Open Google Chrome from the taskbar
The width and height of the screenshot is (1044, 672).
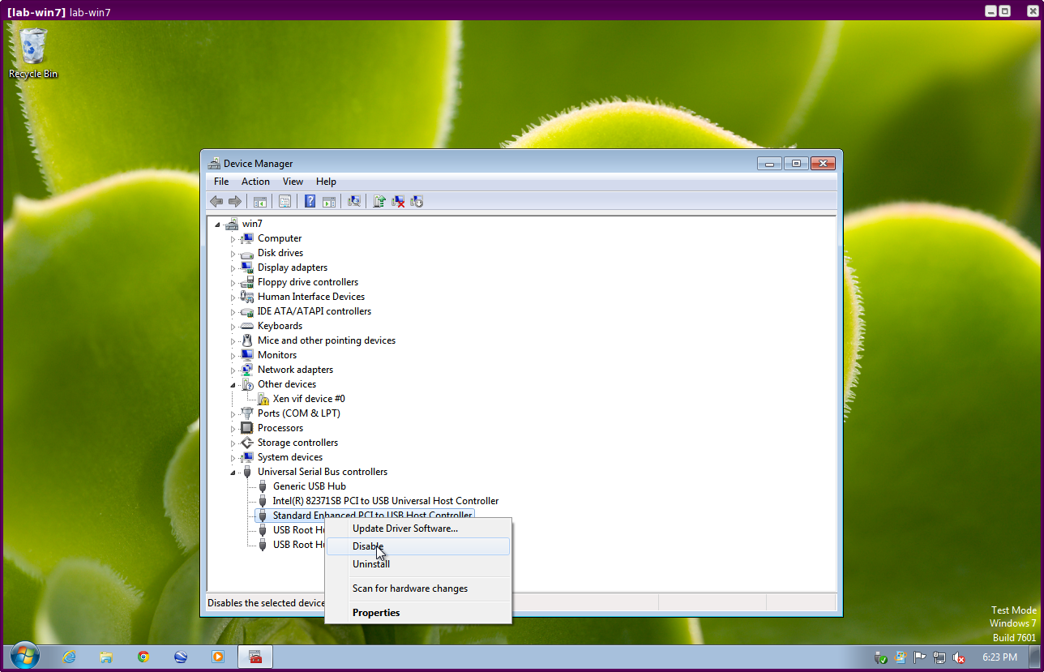143,657
